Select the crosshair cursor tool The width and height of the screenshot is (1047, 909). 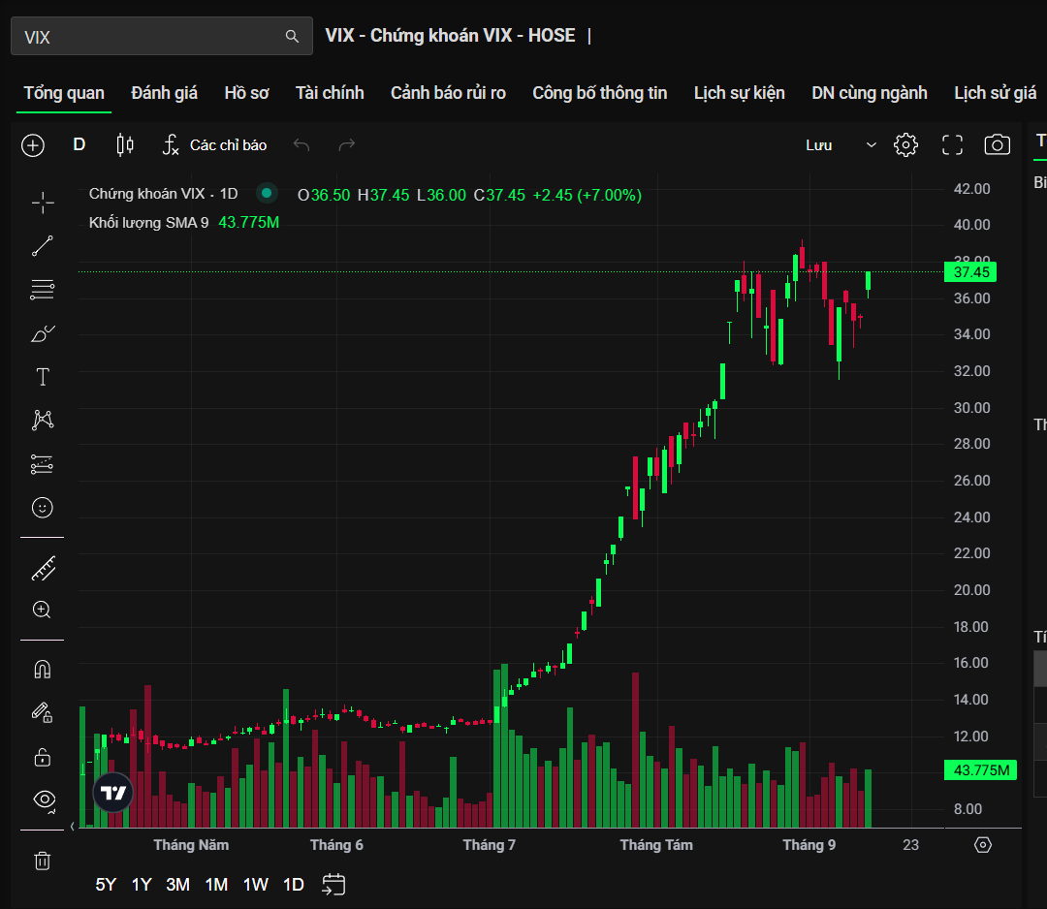click(43, 203)
